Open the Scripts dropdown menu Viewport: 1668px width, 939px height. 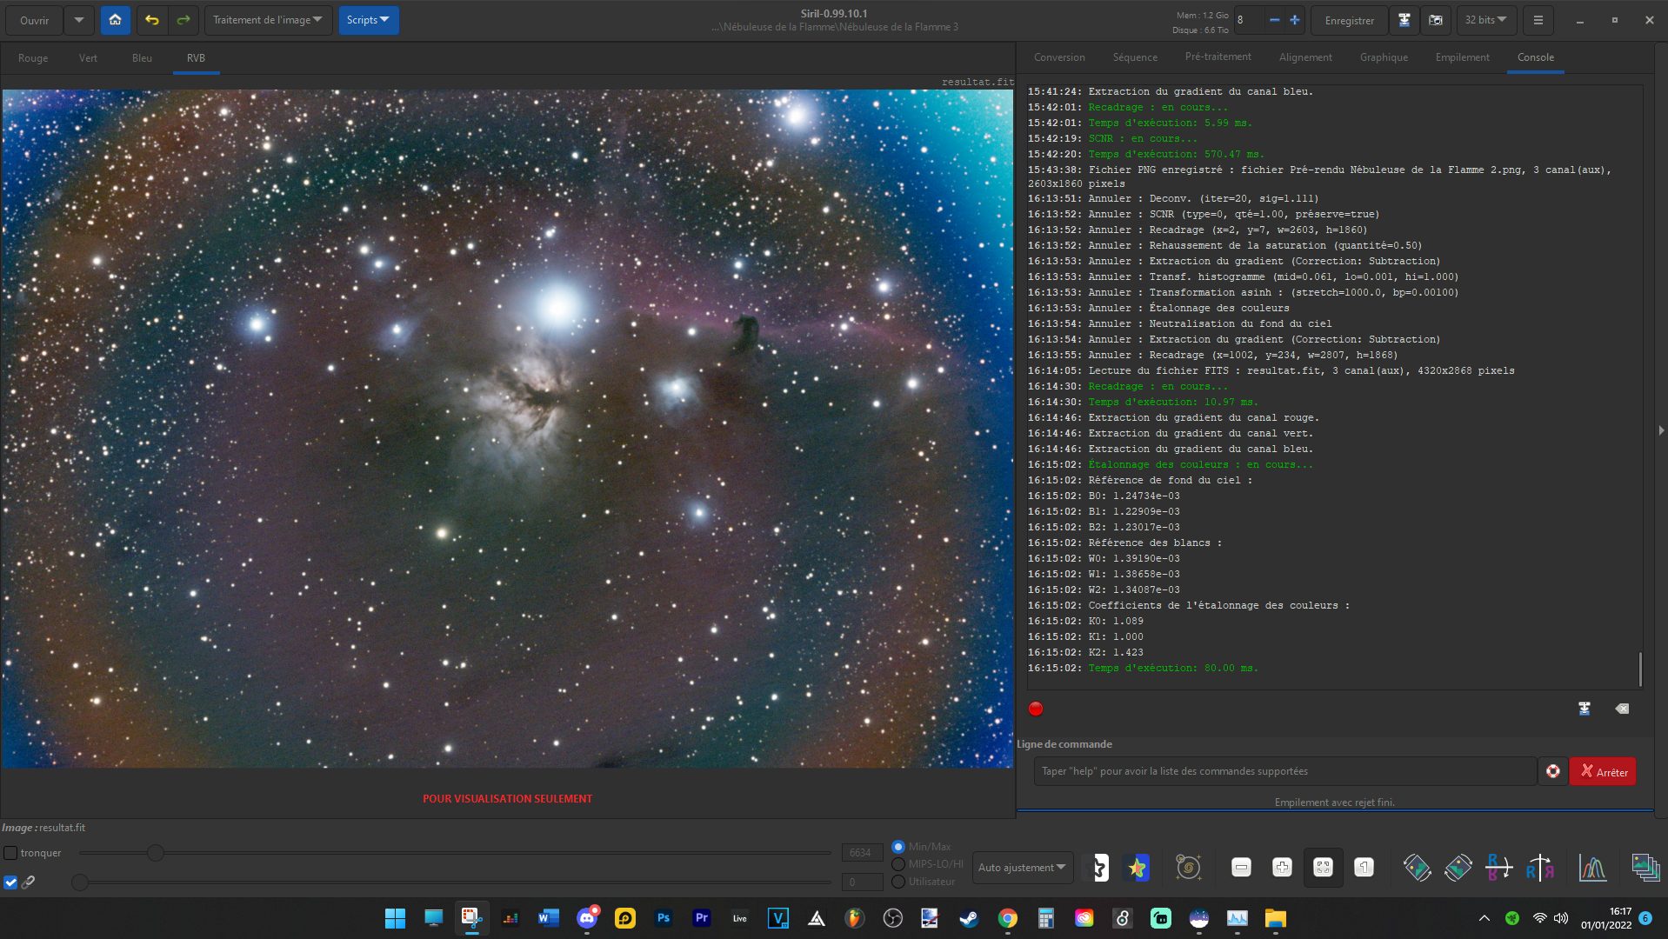pyautogui.click(x=369, y=20)
